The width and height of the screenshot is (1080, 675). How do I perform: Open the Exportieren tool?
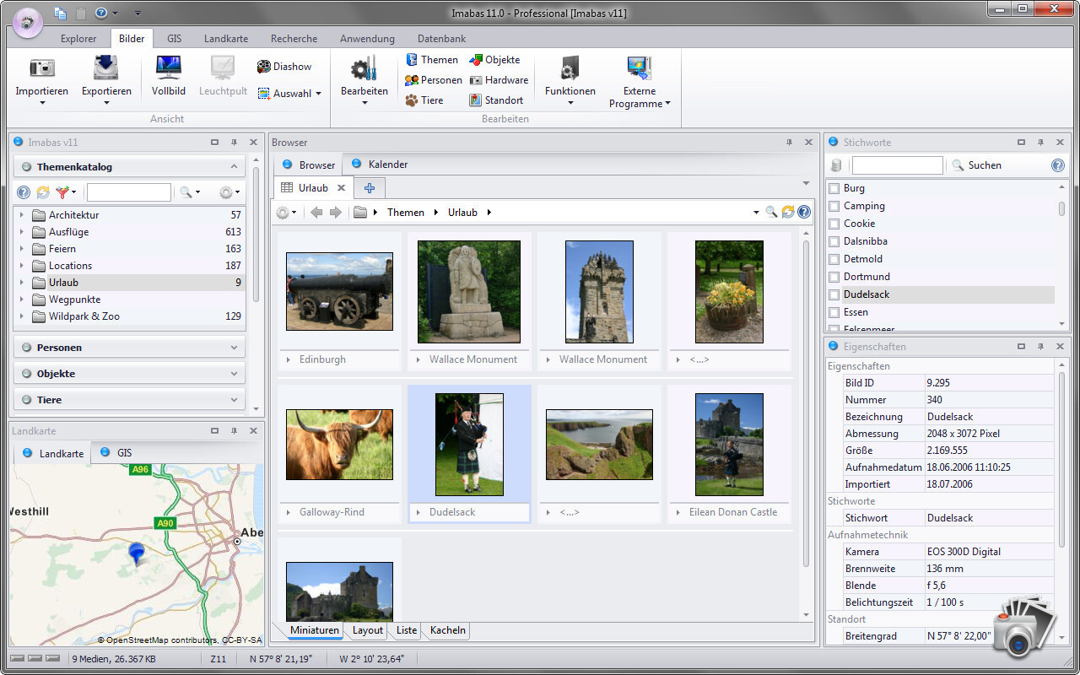point(106,81)
